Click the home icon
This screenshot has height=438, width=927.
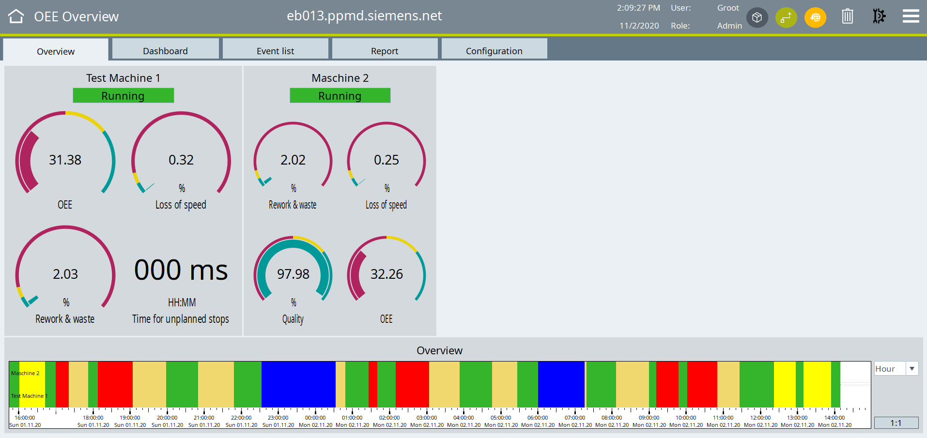pos(16,16)
